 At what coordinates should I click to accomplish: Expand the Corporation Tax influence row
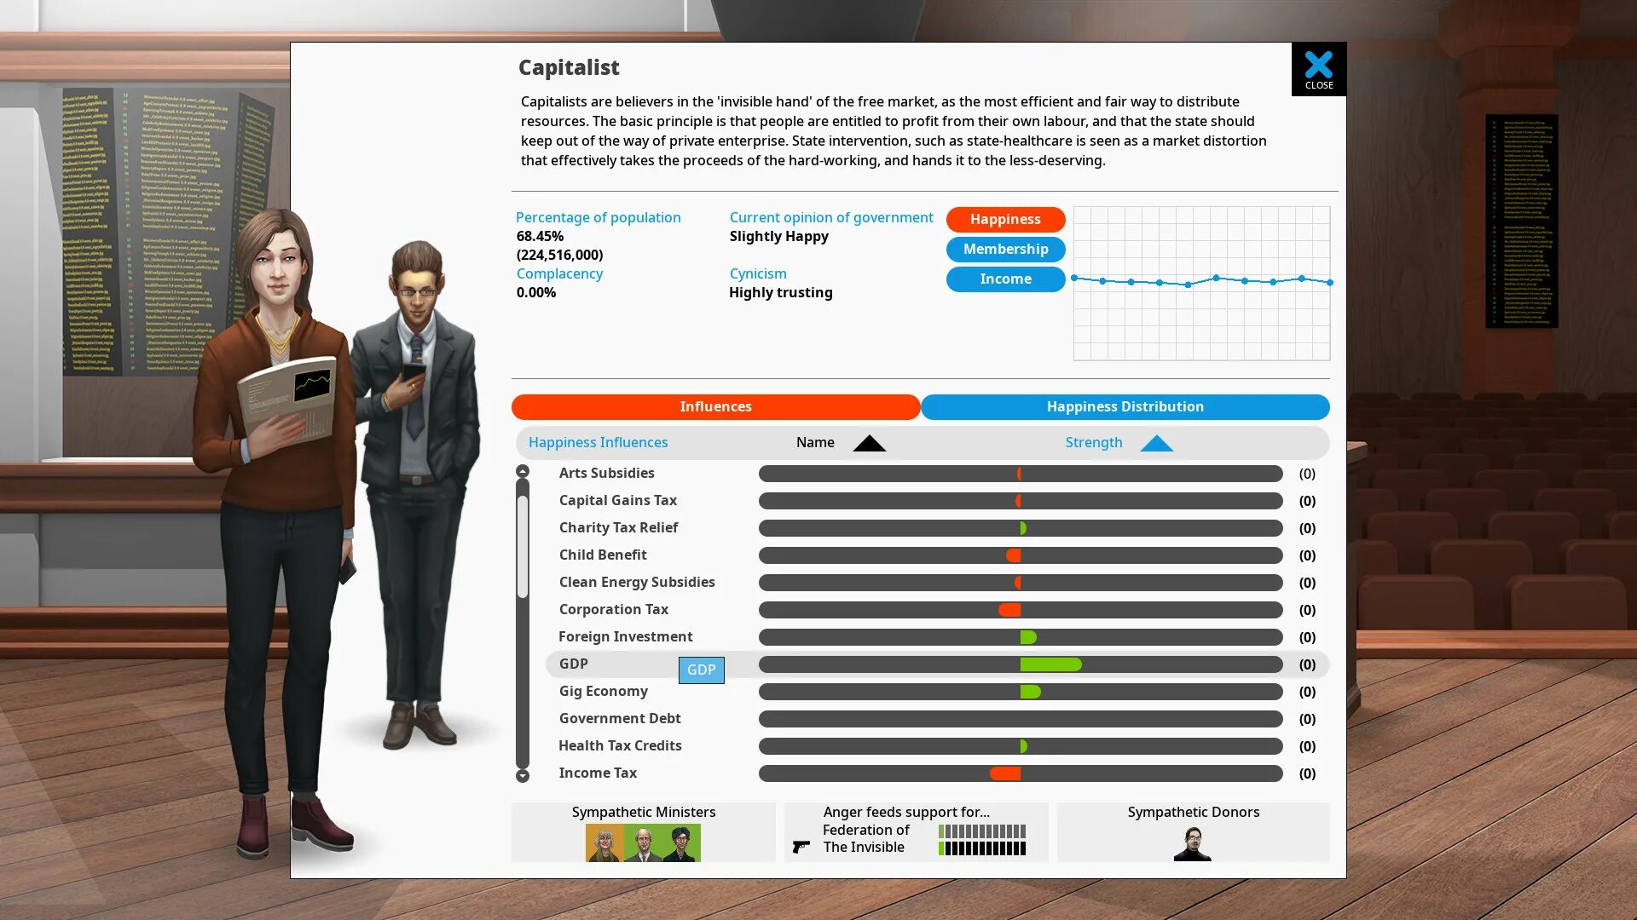pyautogui.click(x=614, y=609)
